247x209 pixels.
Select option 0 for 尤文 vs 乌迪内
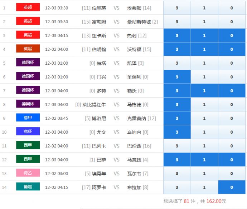232,132
